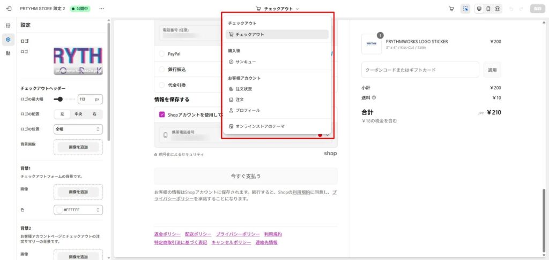Image resolution: width=549 pixels, height=260 pixels.
Task: Click the PRYTHMWORKS LOGO STICKER product name
Action: 417,42
